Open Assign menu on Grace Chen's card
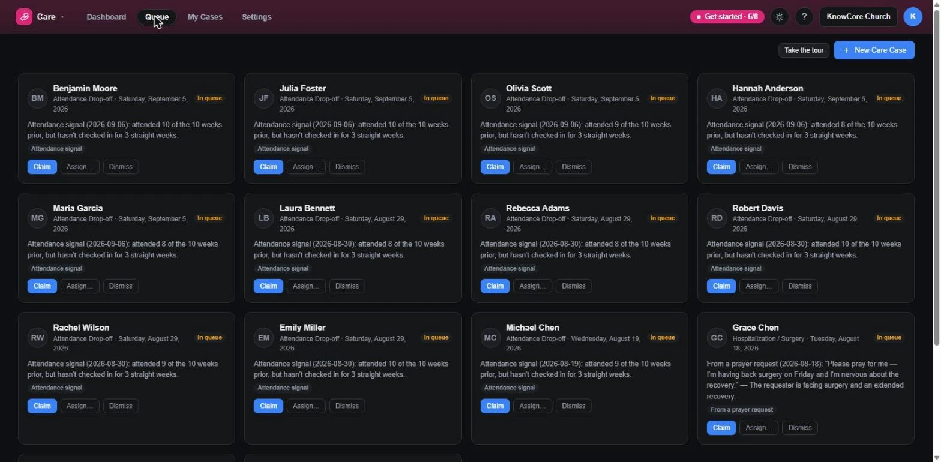Image resolution: width=941 pixels, height=462 pixels. click(759, 428)
